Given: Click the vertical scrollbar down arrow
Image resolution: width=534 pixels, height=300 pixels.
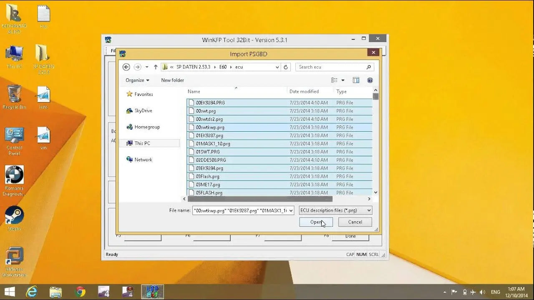Looking at the screenshot, I should (x=375, y=192).
